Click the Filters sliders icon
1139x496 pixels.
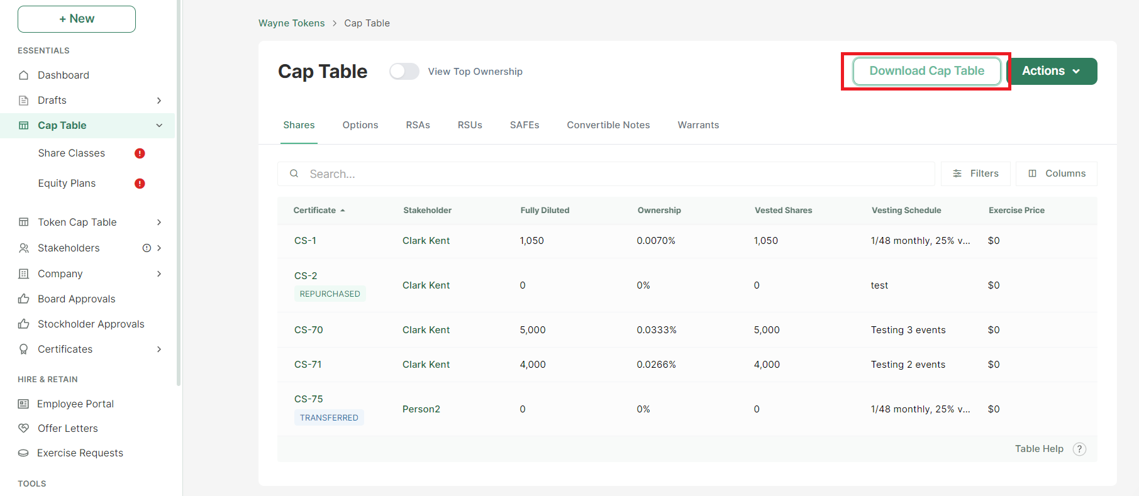tap(957, 174)
